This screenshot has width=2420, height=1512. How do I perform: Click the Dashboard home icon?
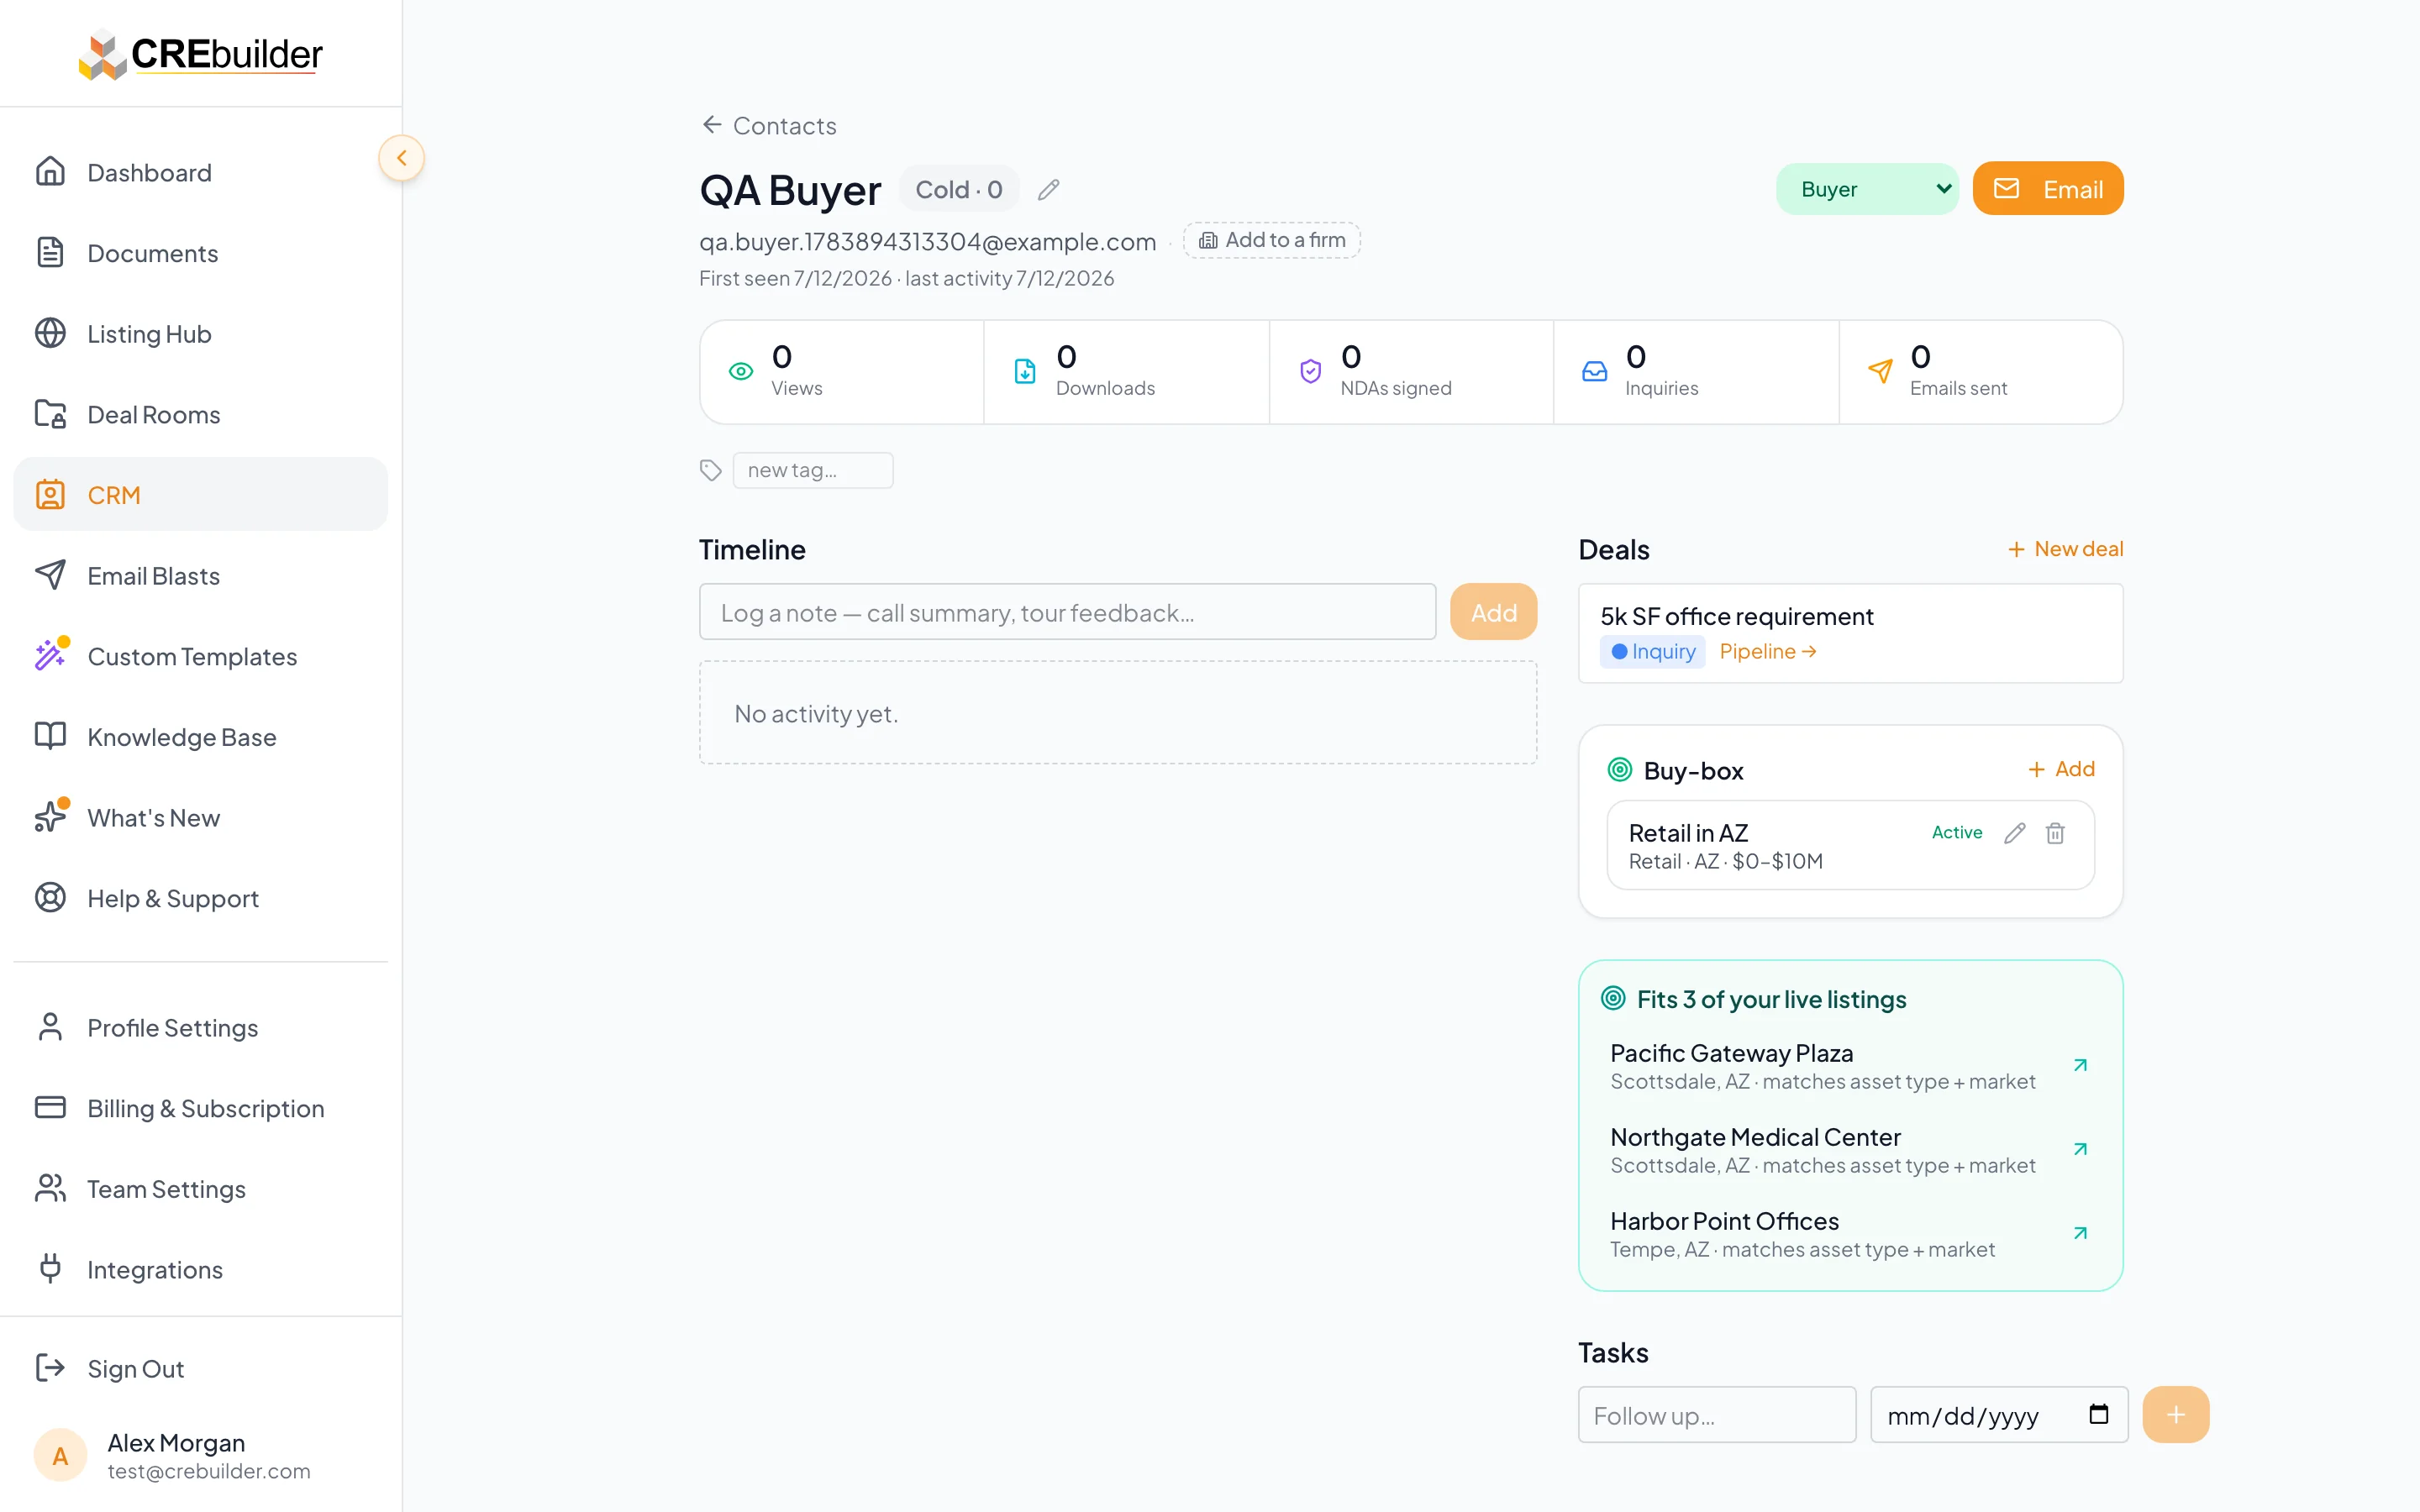[x=50, y=172]
